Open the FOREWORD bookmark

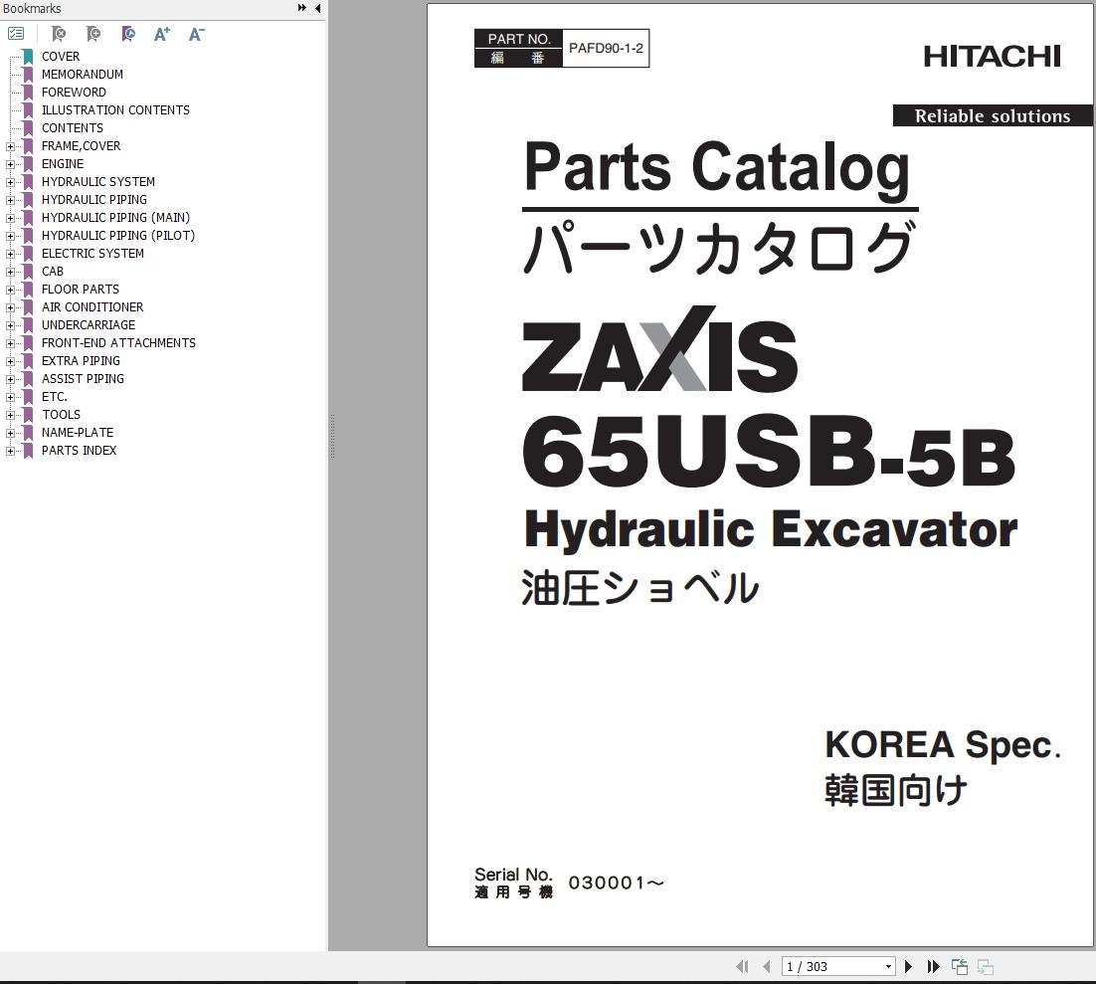tap(74, 93)
